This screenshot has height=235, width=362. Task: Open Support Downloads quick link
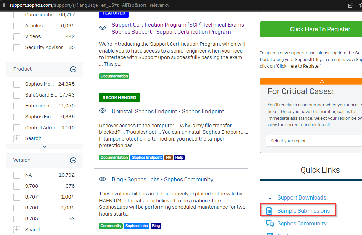(301, 197)
